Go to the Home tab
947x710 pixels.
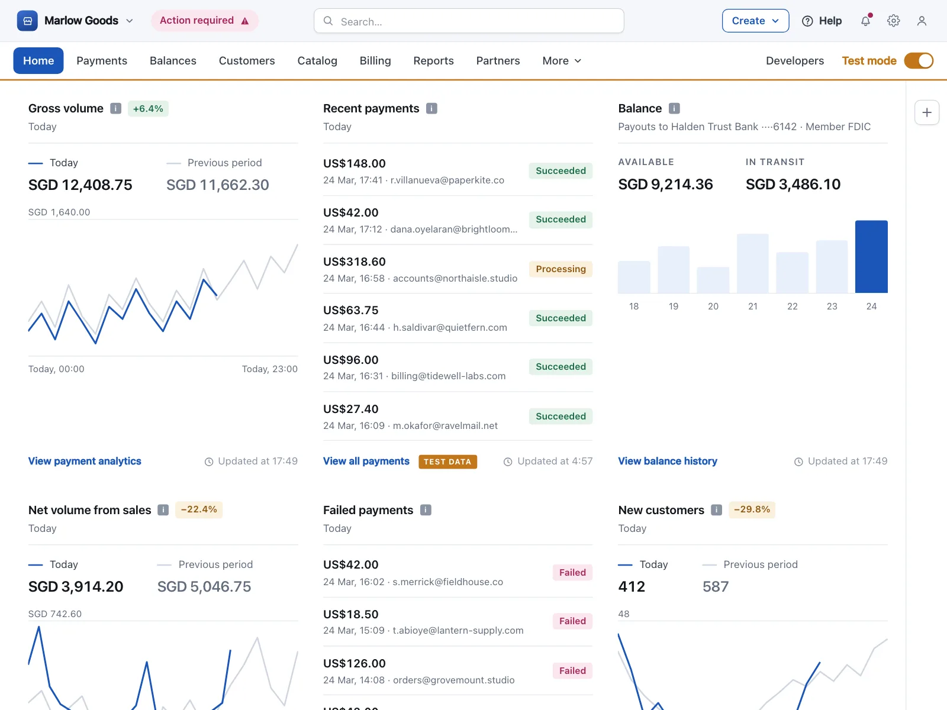coord(38,61)
